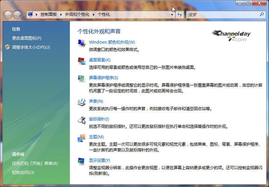Open Windows 颜色和外观(W) link
This screenshot has width=269, height=187.
pyautogui.click(x=112, y=42)
